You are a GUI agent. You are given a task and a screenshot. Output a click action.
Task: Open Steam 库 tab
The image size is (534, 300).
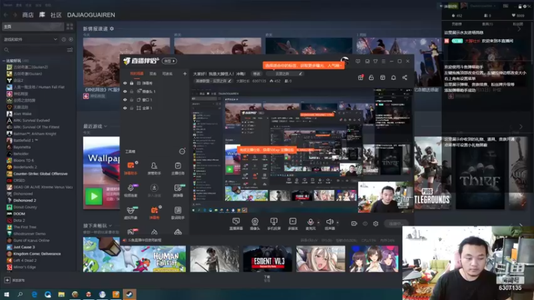coord(42,15)
